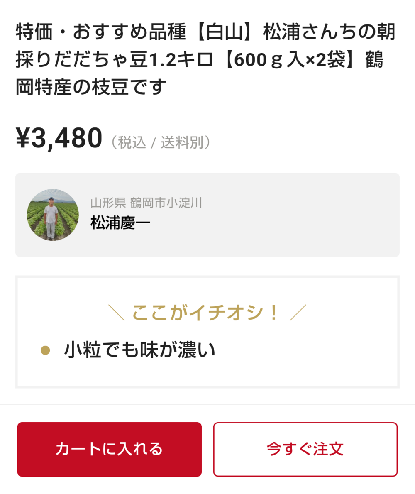Tap the right gold slash decoration

(x=298, y=313)
